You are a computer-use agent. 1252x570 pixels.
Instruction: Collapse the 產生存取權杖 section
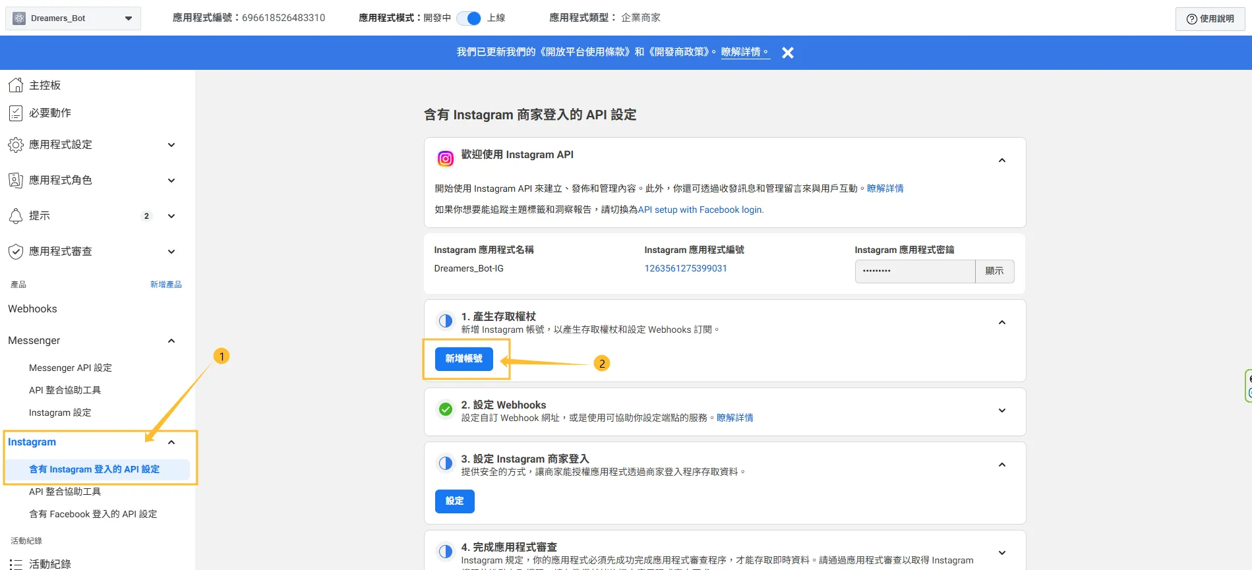pos(1001,322)
